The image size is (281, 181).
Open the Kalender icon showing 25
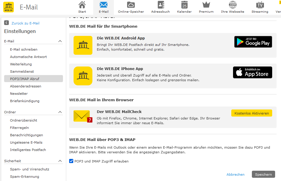[x=184, y=5]
